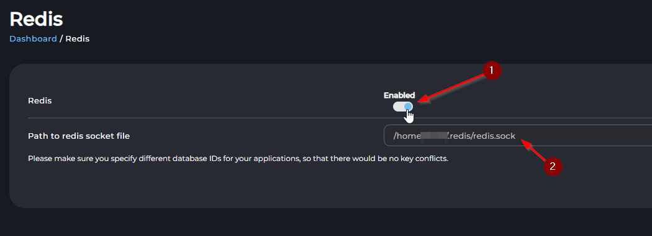
Task: Click the database IDs help text
Action: click(x=238, y=159)
